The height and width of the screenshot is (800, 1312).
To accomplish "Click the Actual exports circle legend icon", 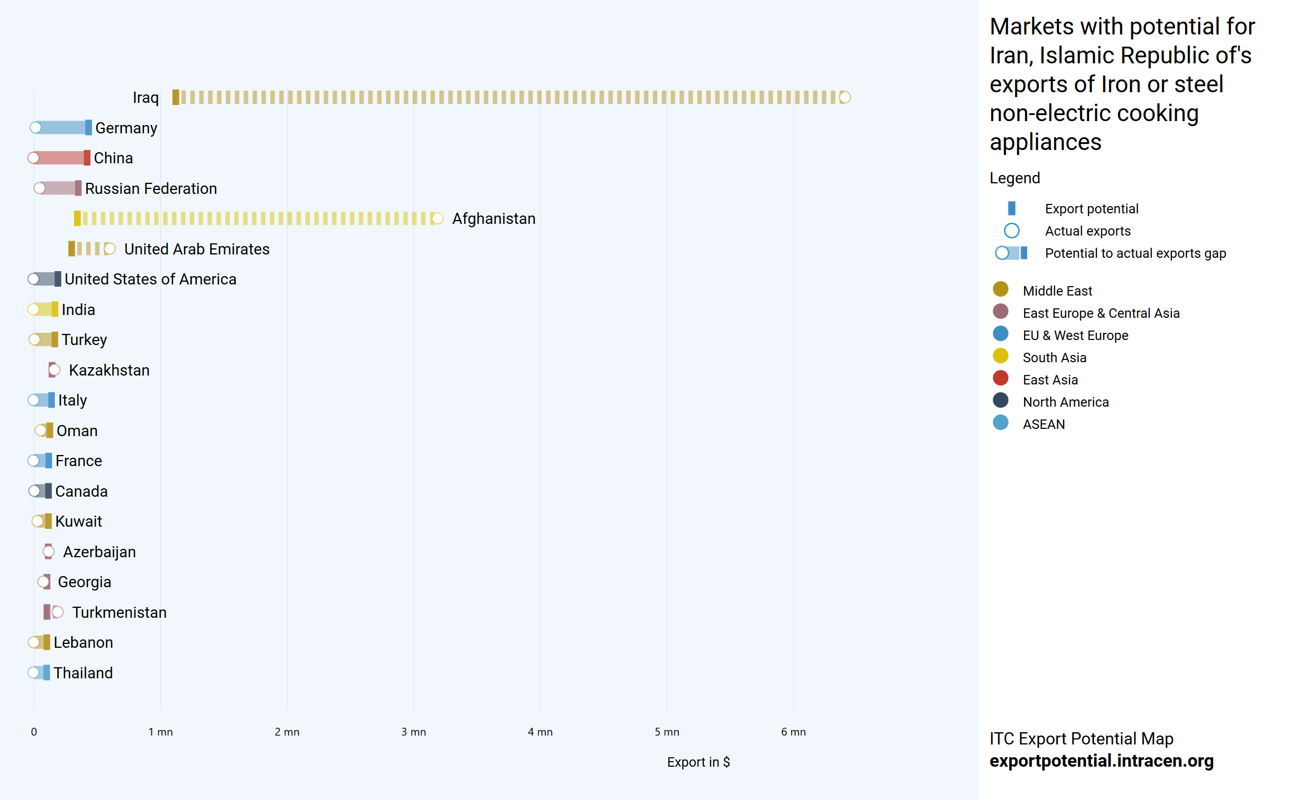I will click(x=1011, y=231).
